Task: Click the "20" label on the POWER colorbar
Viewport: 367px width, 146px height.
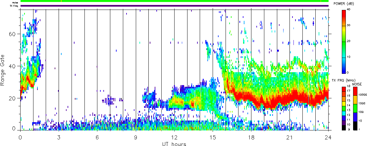Action: pyautogui.click(x=349, y=41)
